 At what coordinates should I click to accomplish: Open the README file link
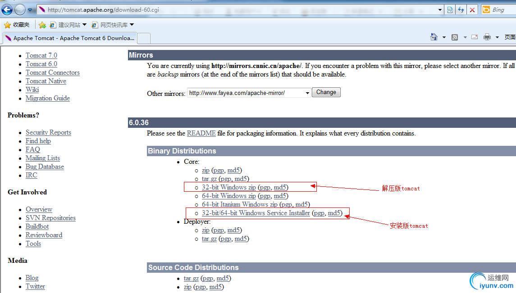point(201,133)
